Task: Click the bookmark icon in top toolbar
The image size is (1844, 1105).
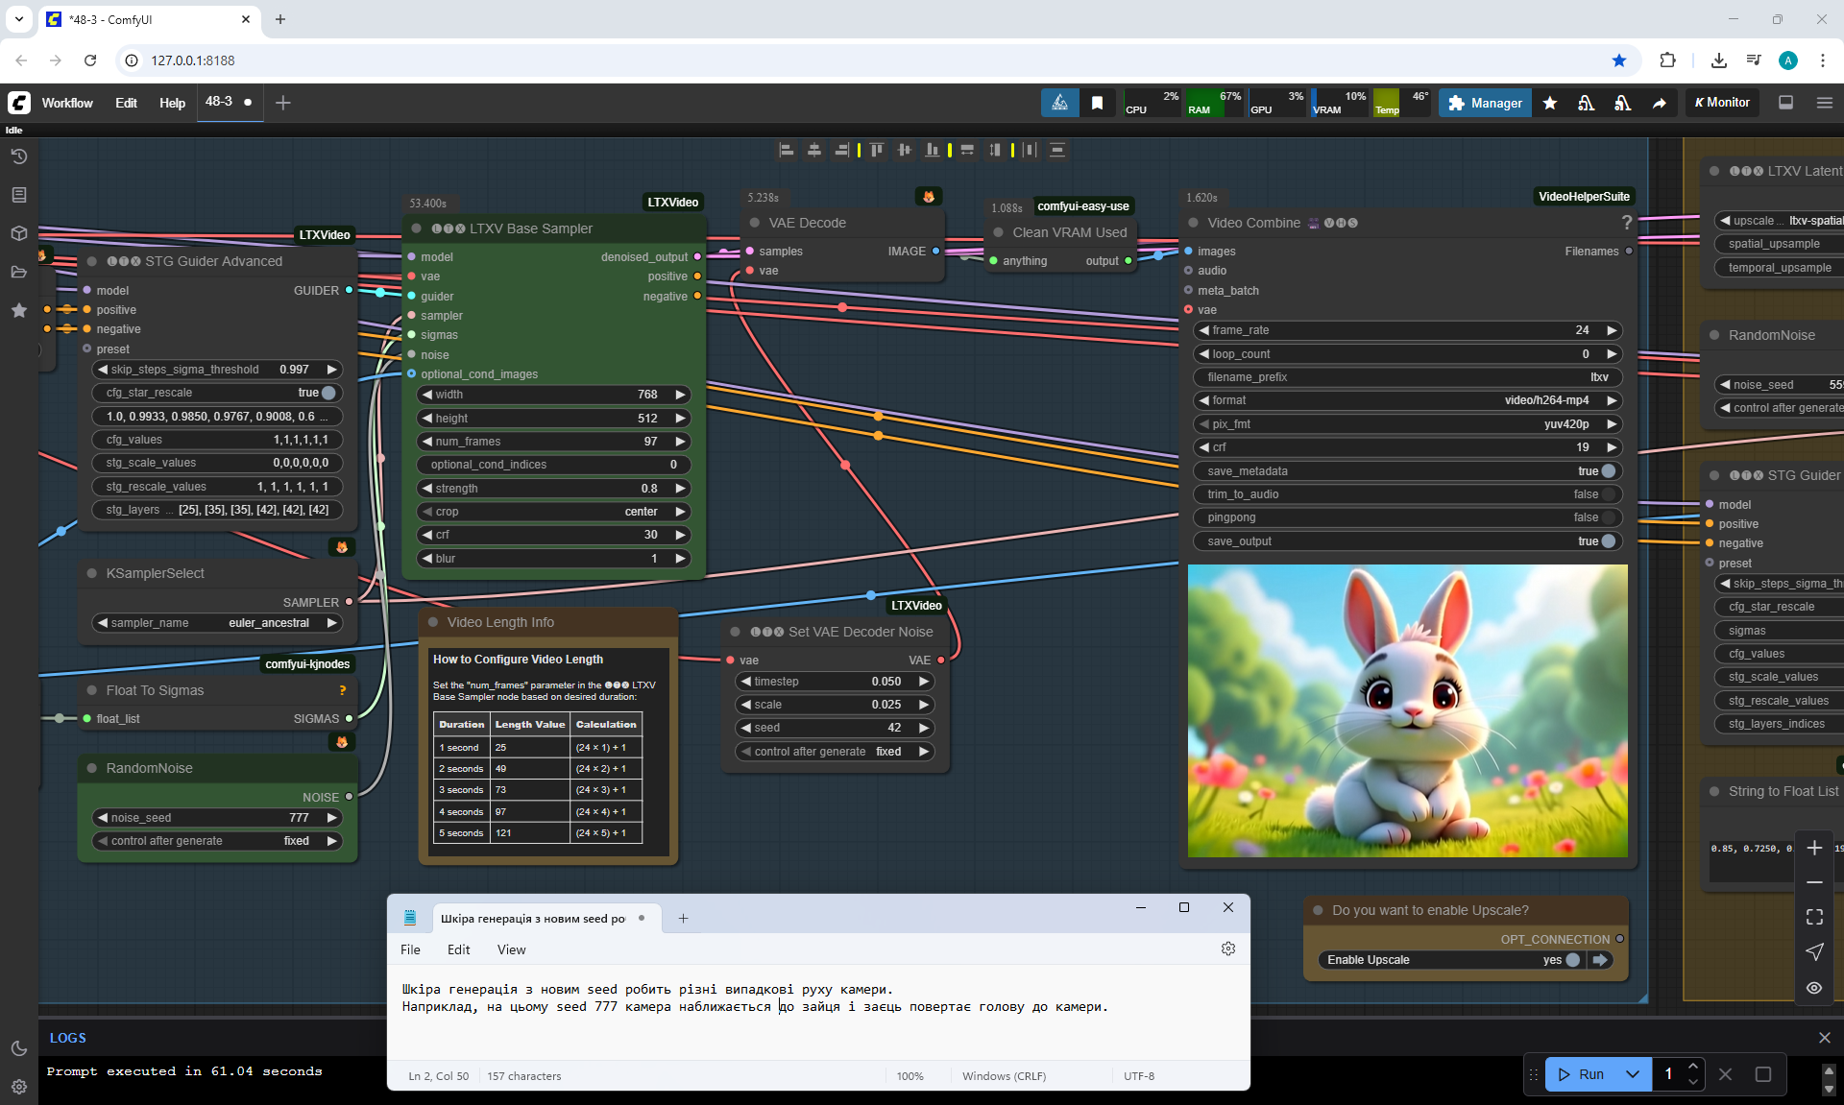Action: (x=1097, y=103)
